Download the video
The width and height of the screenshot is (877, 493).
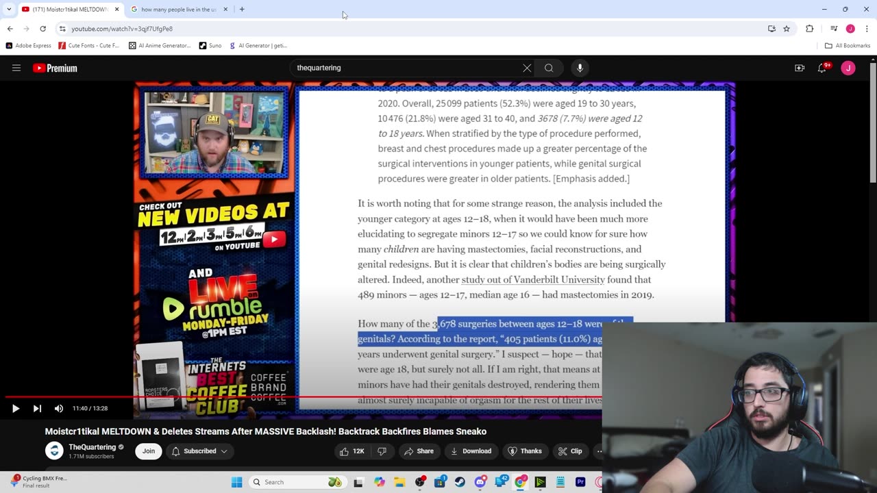[x=471, y=451]
